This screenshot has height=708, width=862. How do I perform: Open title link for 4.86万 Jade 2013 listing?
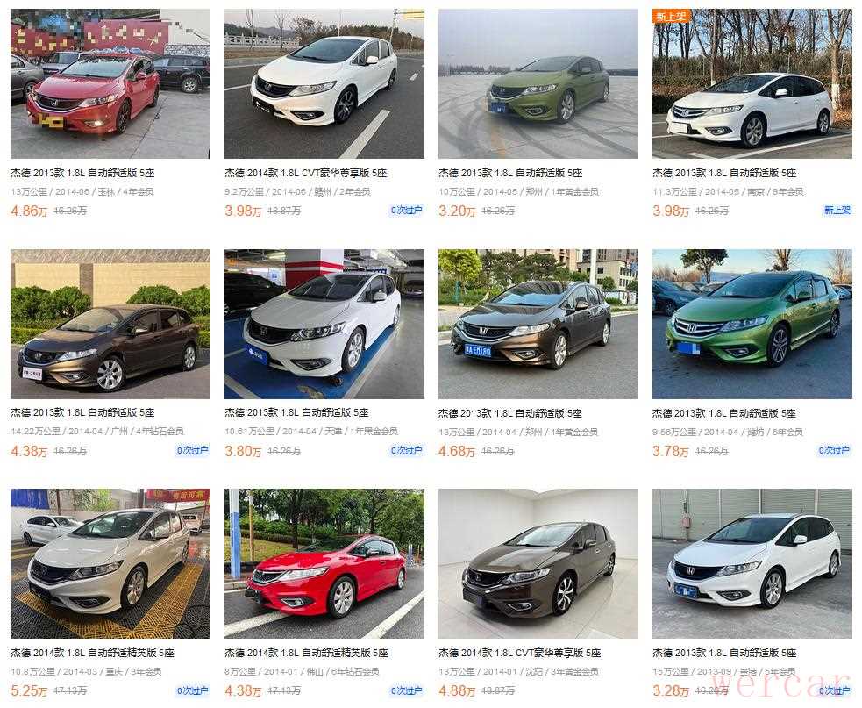[82, 173]
